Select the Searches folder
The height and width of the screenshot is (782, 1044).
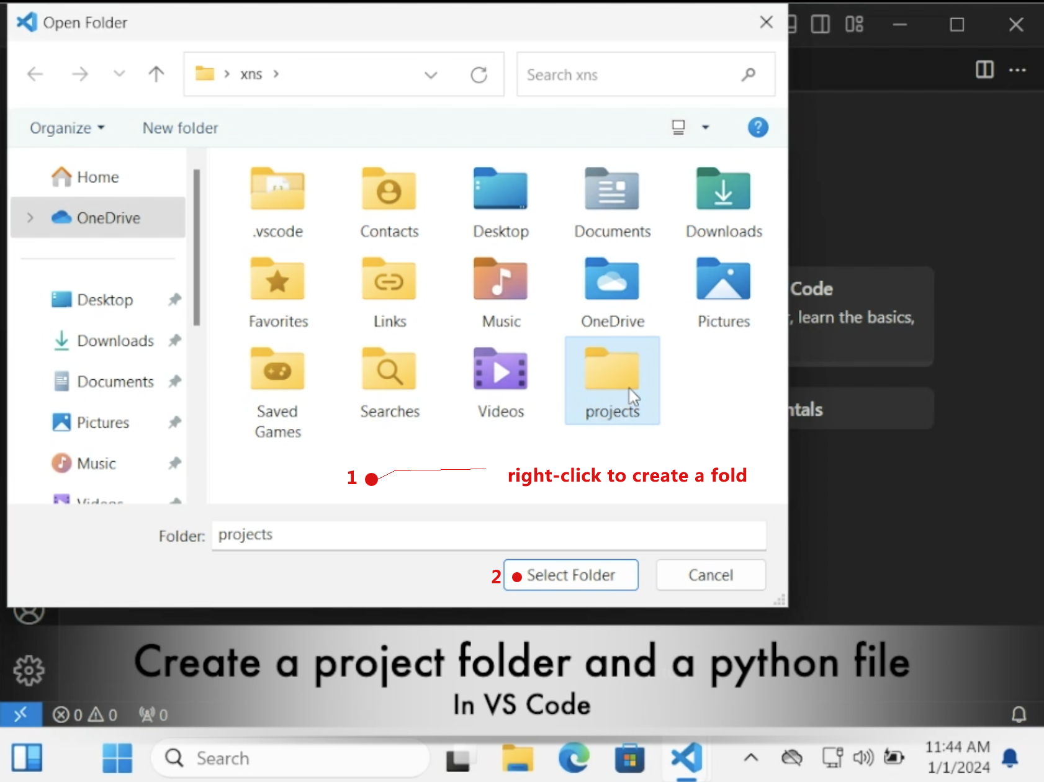click(x=389, y=383)
